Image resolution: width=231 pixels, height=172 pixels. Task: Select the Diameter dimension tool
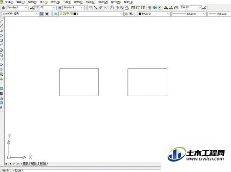point(122,7)
